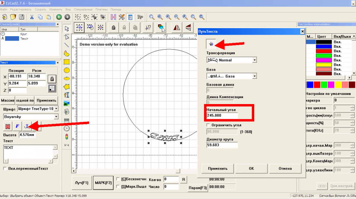Viewport: 356px width, 199px height.
Task: Click the Применить button in the ПутьТекста dialog
Action: [218, 168]
